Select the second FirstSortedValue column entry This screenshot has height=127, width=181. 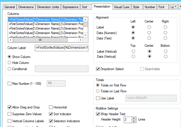[46, 24]
